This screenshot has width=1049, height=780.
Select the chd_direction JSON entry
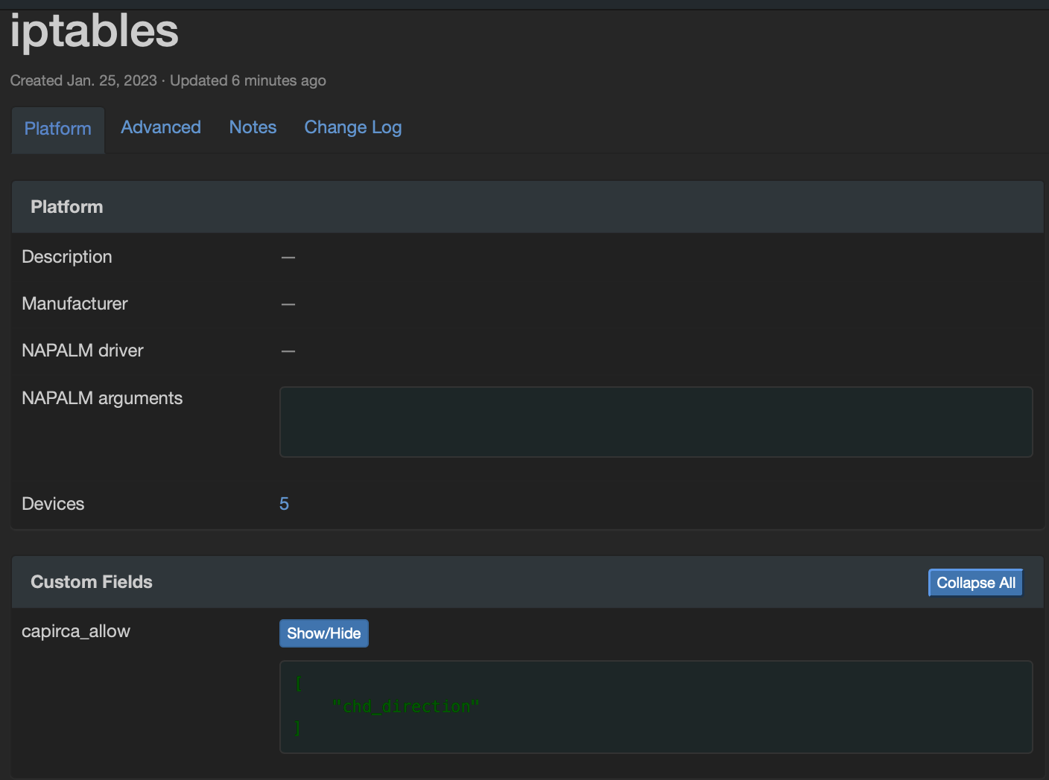point(406,706)
